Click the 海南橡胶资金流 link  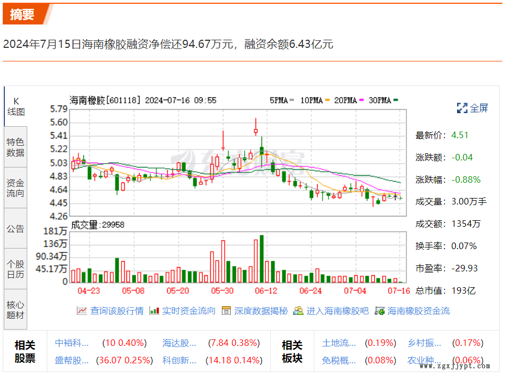419,311
